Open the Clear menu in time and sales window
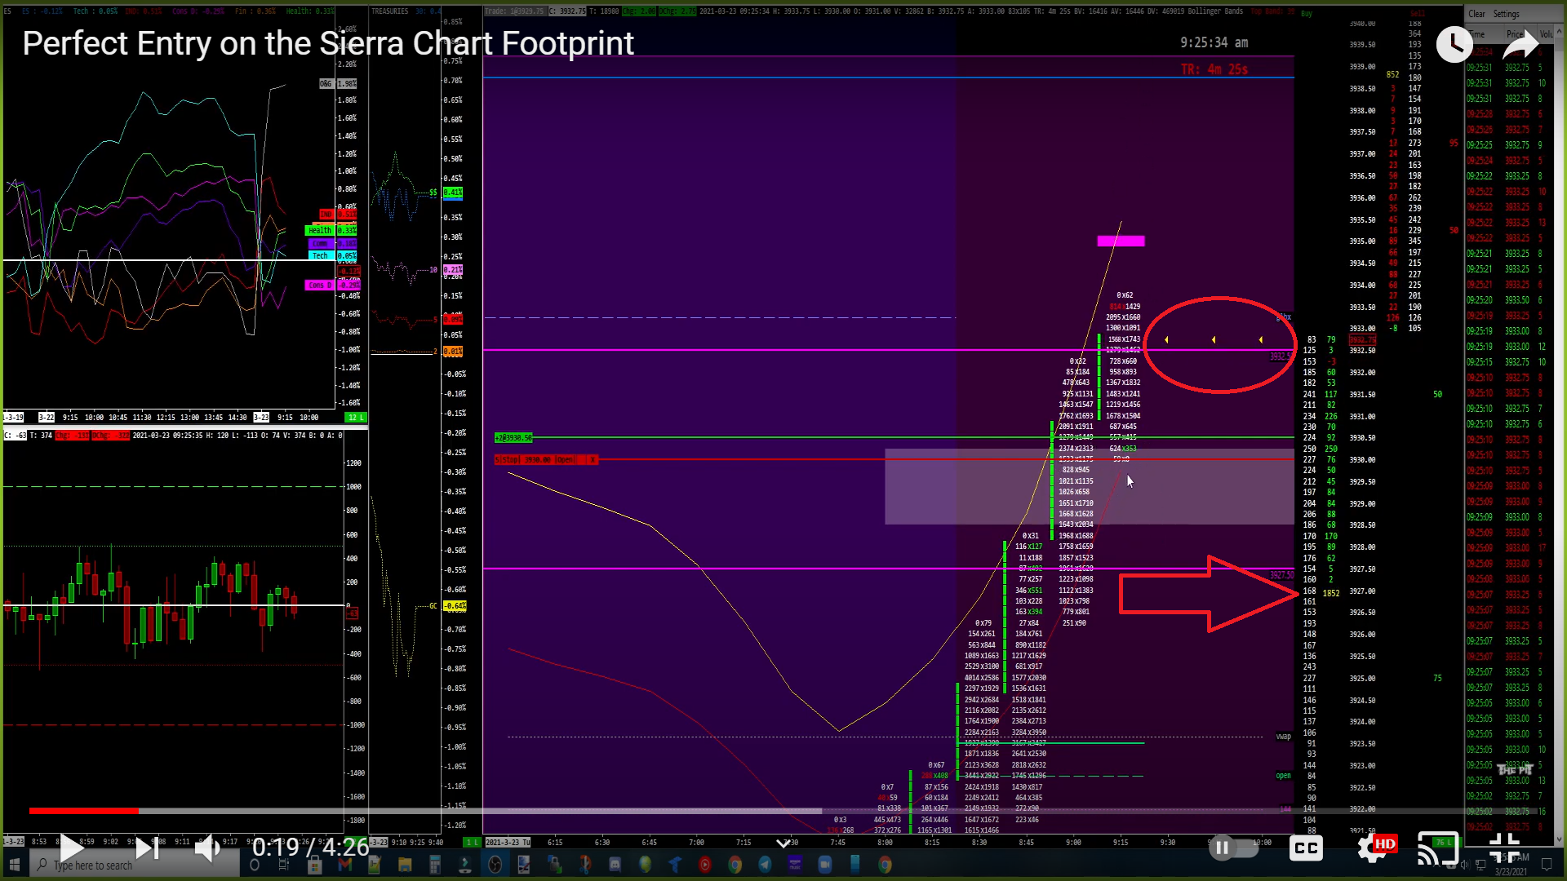This screenshot has height=881, width=1567. [1476, 14]
